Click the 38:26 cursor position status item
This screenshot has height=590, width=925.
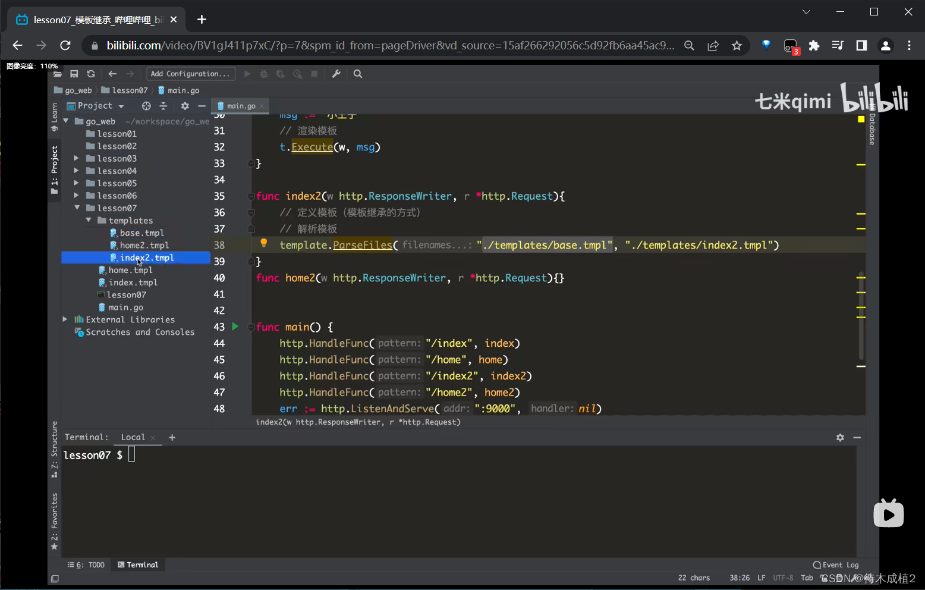pyautogui.click(x=740, y=578)
